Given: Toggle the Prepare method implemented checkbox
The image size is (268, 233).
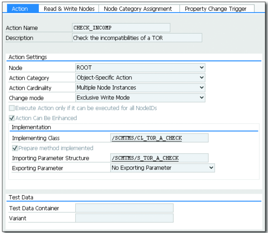Looking at the screenshot, I should point(15,148).
